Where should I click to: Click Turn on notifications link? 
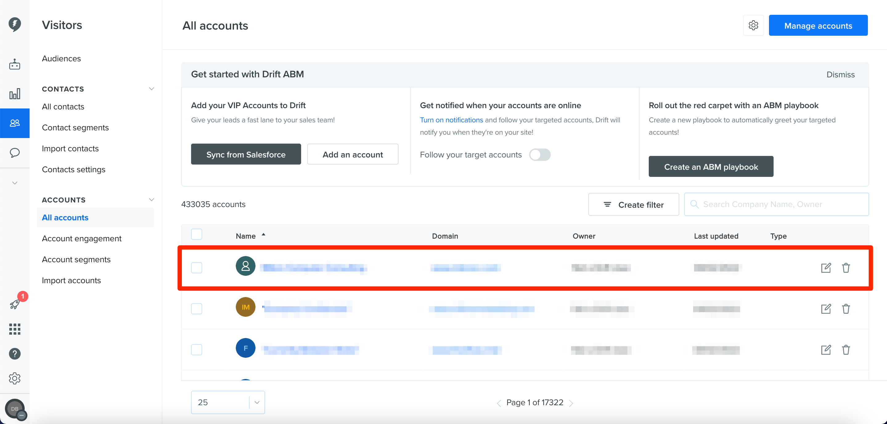coord(452,120)
